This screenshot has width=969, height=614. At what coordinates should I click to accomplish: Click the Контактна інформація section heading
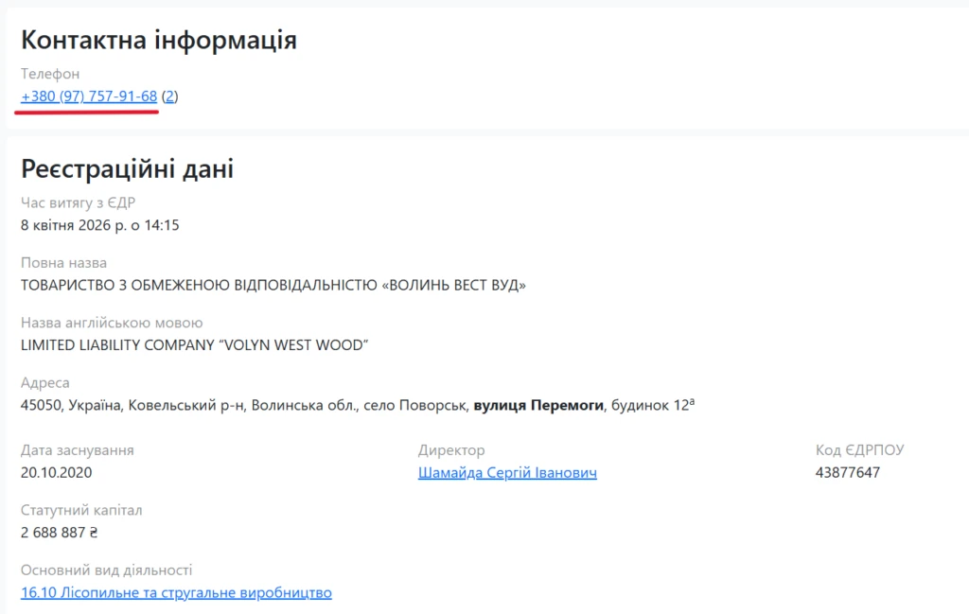click(158, 40)
